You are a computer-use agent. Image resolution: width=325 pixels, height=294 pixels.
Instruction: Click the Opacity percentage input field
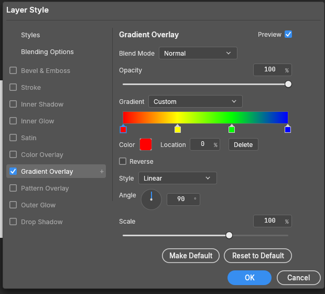[x=273, y=70]
